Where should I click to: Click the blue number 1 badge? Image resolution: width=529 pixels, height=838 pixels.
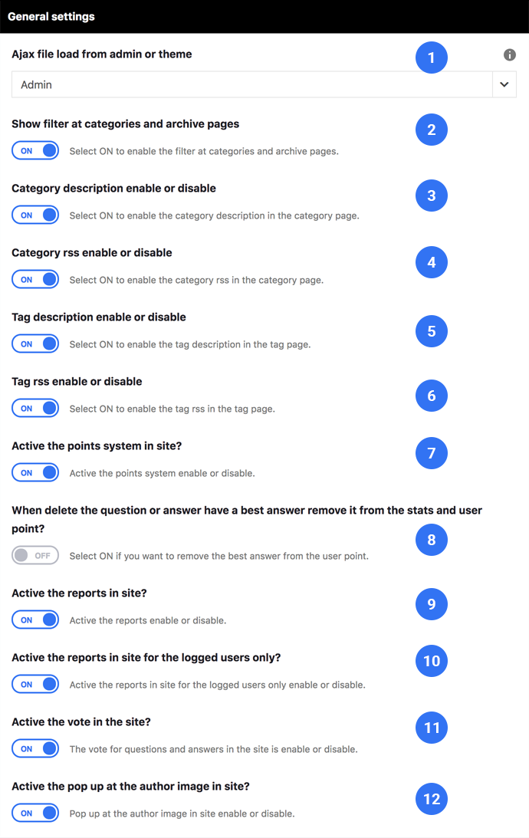(431, 58)
